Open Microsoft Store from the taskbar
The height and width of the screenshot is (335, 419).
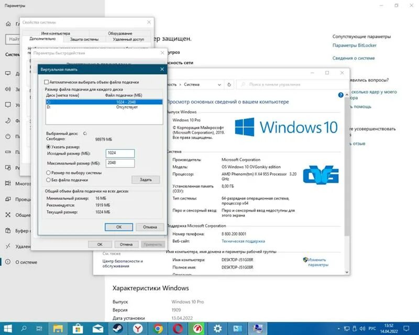pyautogui.click(x=78, y=328)
